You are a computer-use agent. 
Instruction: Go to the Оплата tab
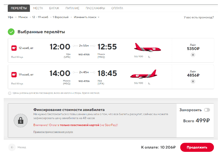(117, 8)
